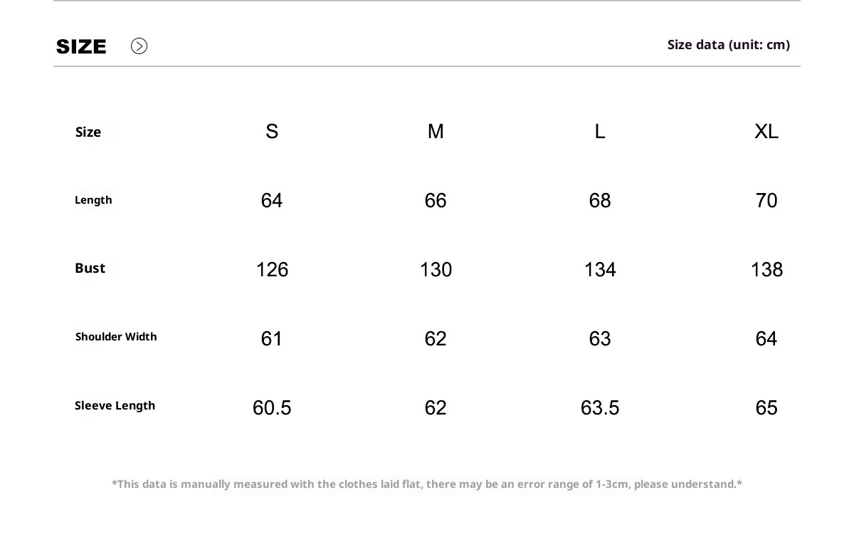Viewport: 854px width, 542px height.
Task: Click the 60.5 sleeve length value
Action: (272, 408)
